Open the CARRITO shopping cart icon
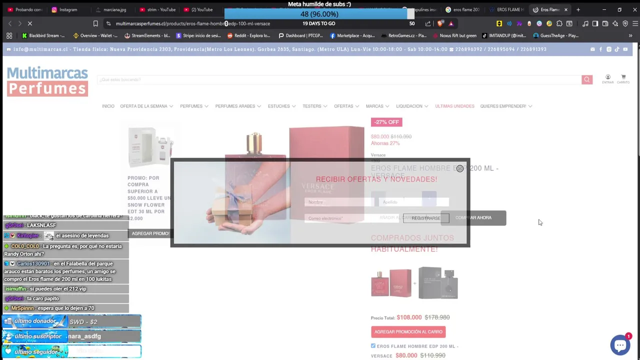 623,79
